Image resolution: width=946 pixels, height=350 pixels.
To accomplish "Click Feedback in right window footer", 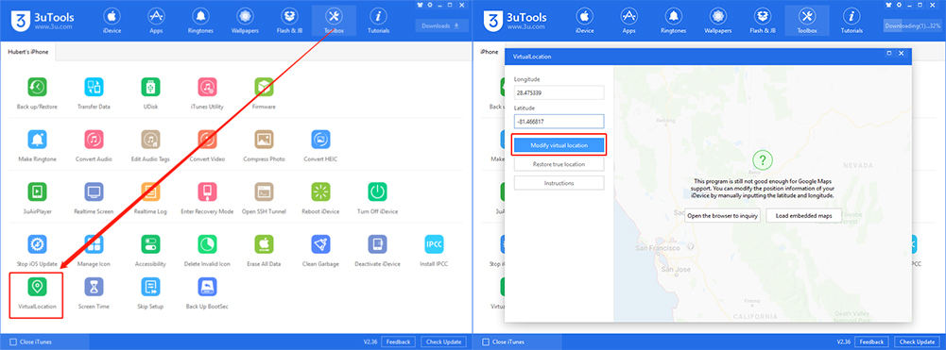I will tap(871, 342).
